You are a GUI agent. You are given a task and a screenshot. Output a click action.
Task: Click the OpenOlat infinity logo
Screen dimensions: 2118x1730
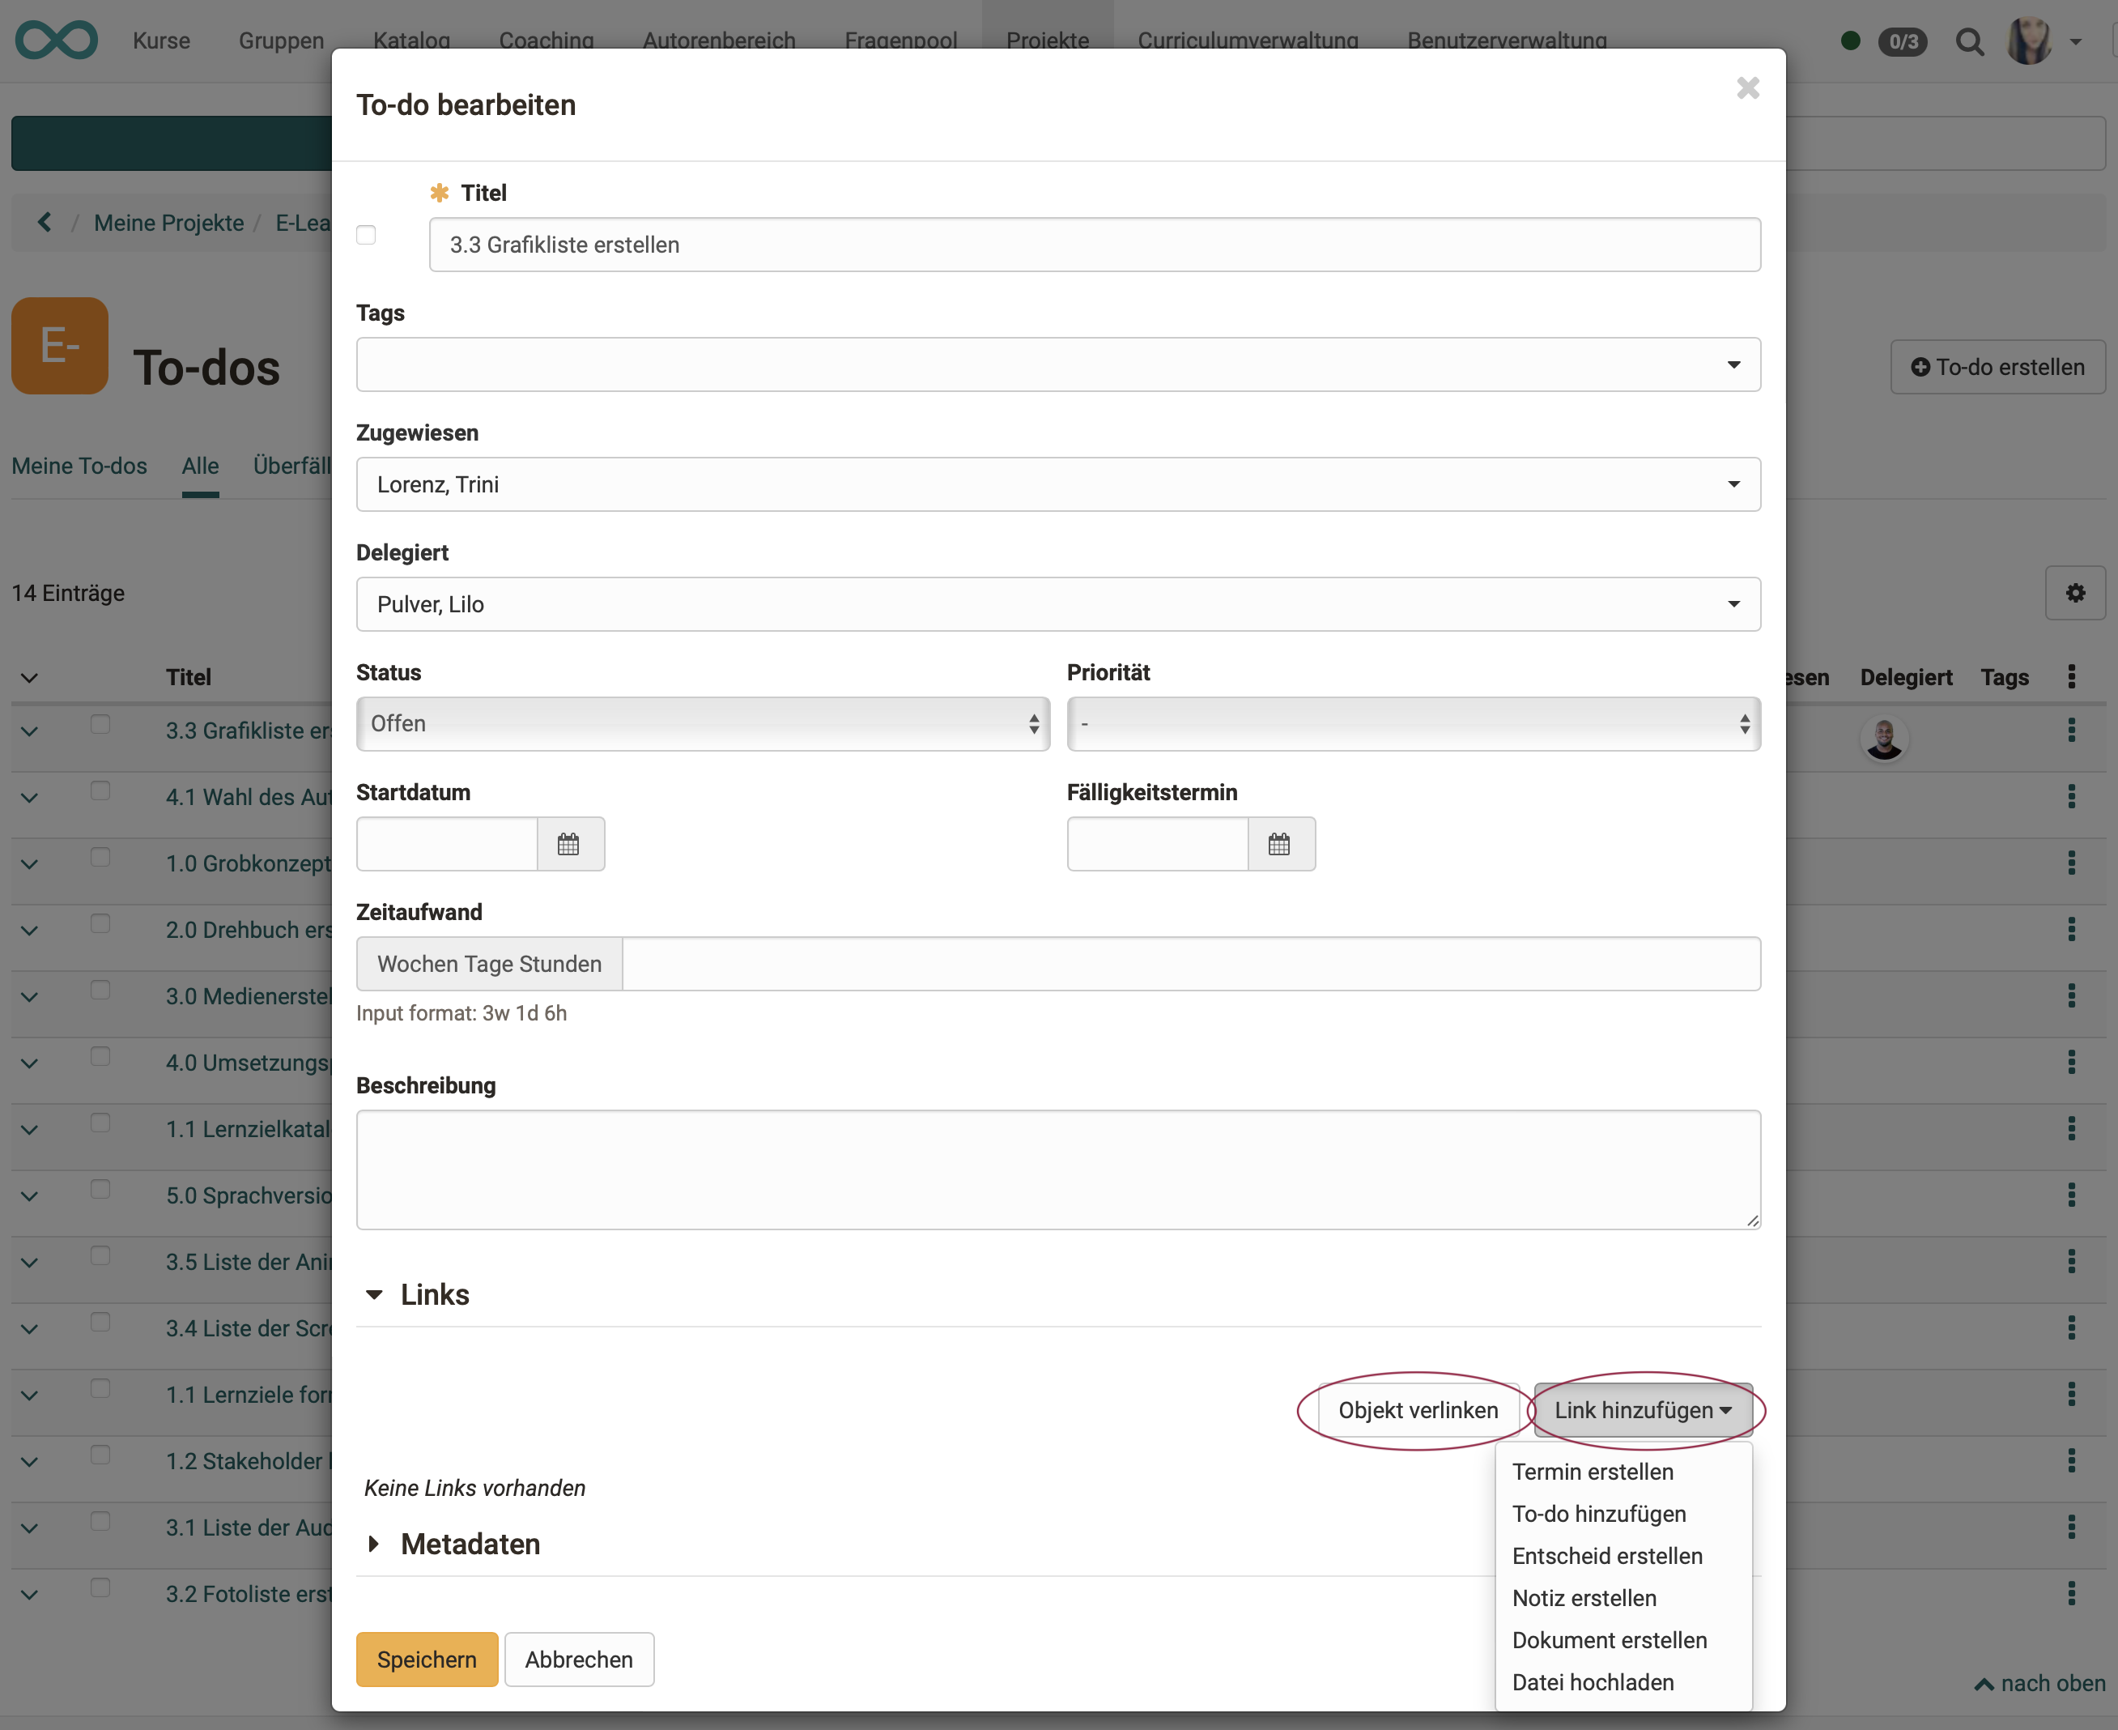click(57, 40)
